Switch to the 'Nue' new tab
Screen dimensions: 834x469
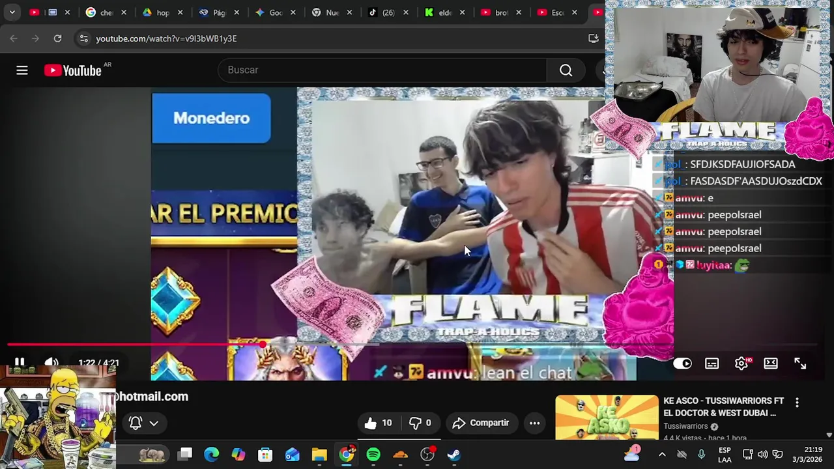coord(332,12)
